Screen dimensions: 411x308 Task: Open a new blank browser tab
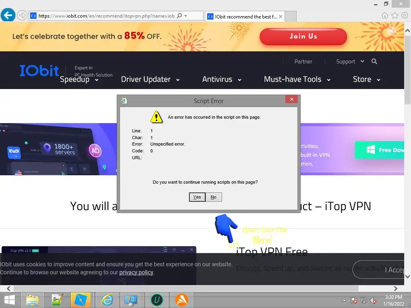point(291,16)
